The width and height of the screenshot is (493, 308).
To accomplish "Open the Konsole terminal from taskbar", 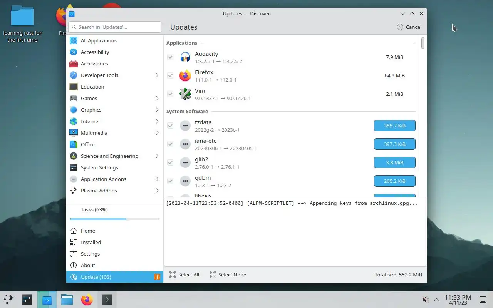I will (x=107, y=300).
